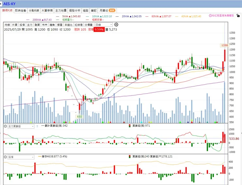The height and width of the screenshot is (185, 242).
Task: Open the 主力買賣超 indicator dropdown
Action: click(x=21, y=126)
